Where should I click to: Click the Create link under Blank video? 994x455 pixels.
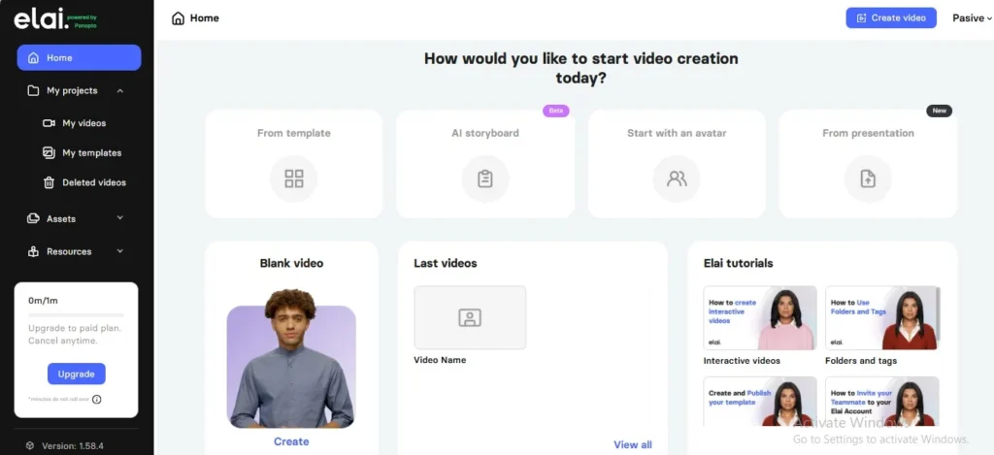coord(291,441)
